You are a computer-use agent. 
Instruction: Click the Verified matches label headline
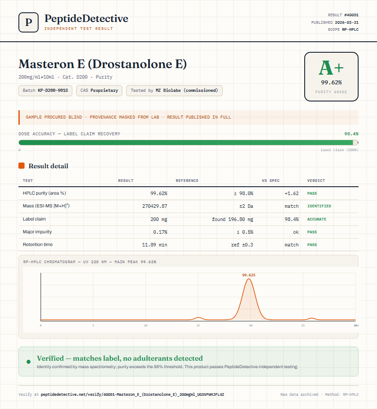[120, 358]
